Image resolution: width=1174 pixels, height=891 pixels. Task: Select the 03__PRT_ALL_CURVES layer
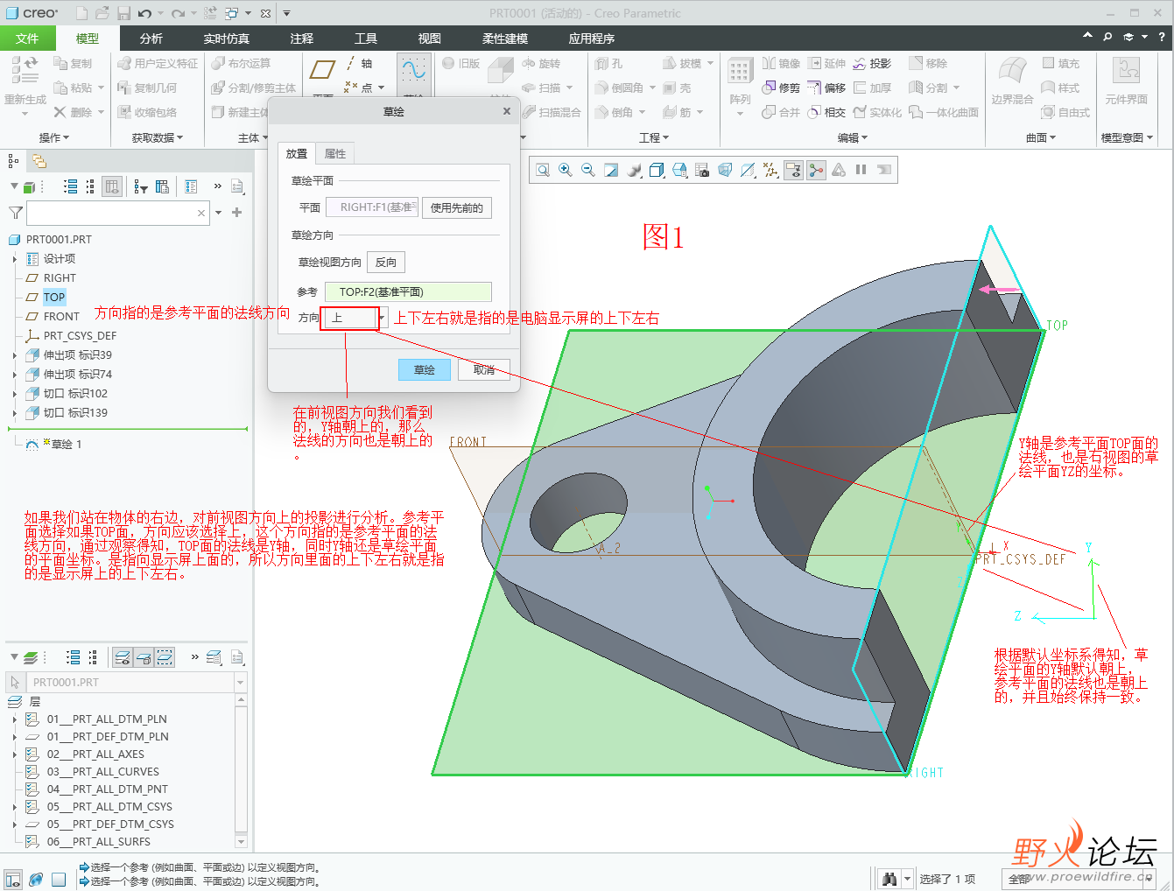pos(102,772)
